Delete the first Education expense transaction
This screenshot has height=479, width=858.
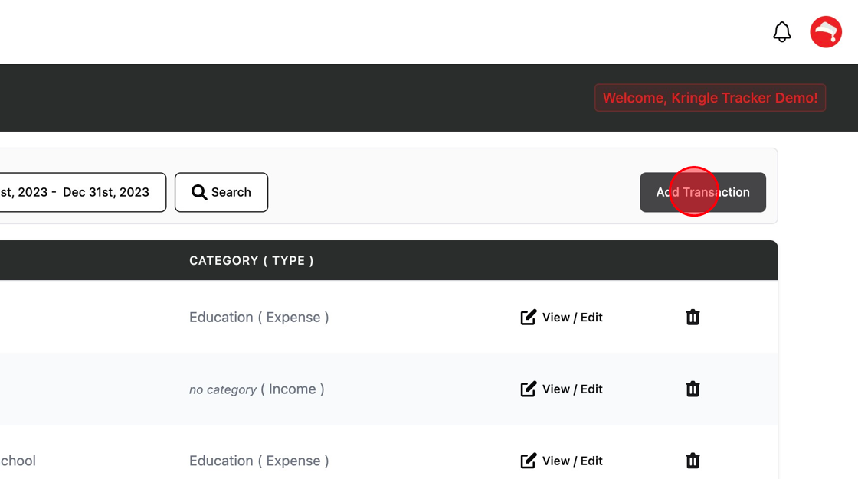(x=693, y=317)
